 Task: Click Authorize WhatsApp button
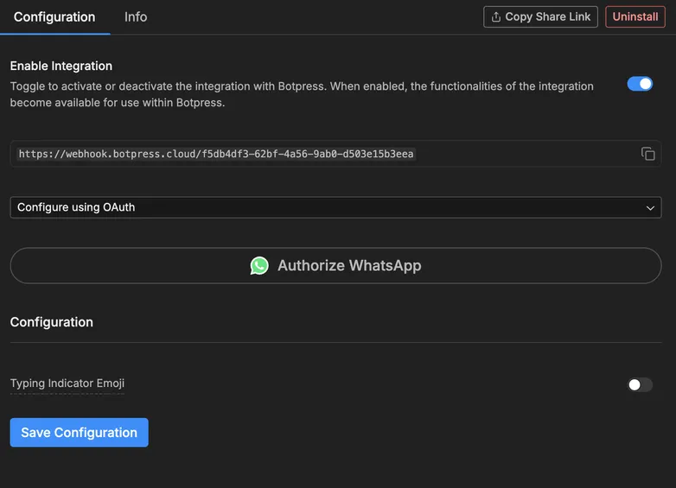click(x=335, y=265)
